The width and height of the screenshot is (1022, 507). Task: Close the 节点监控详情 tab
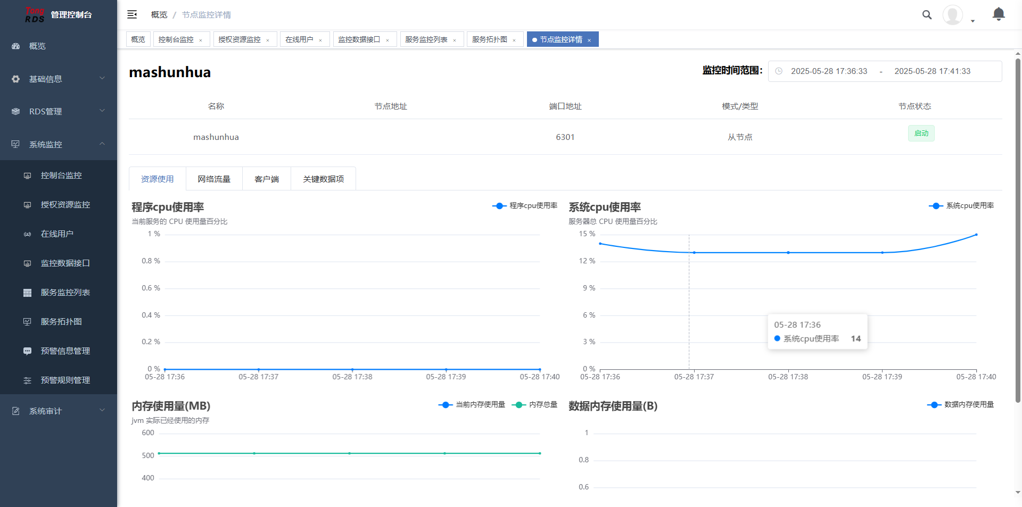589,40
